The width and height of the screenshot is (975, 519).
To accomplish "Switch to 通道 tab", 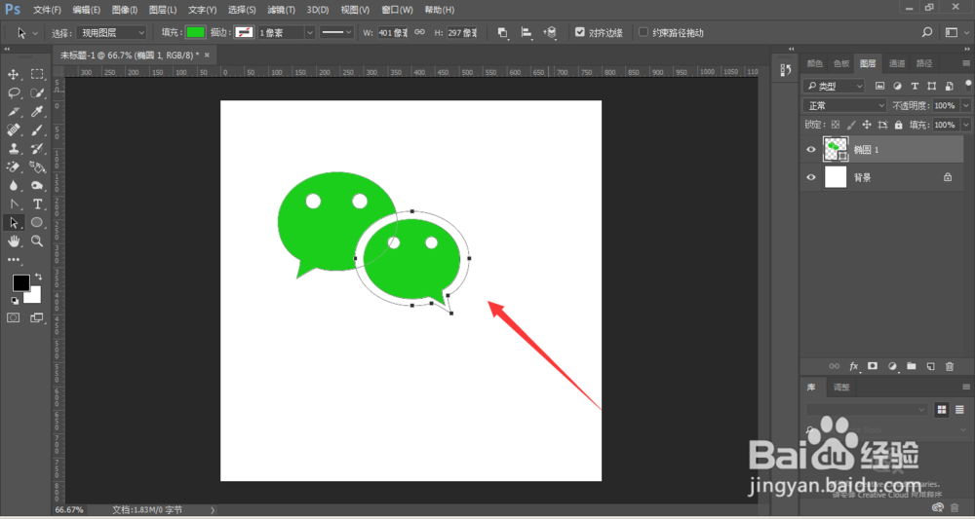I will tap(897, 63).
